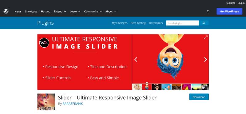The width and height of the screenshot is (246, 114).
Task: Submit plugin search with blue magnifier button
Action: (x=204, y=23)
